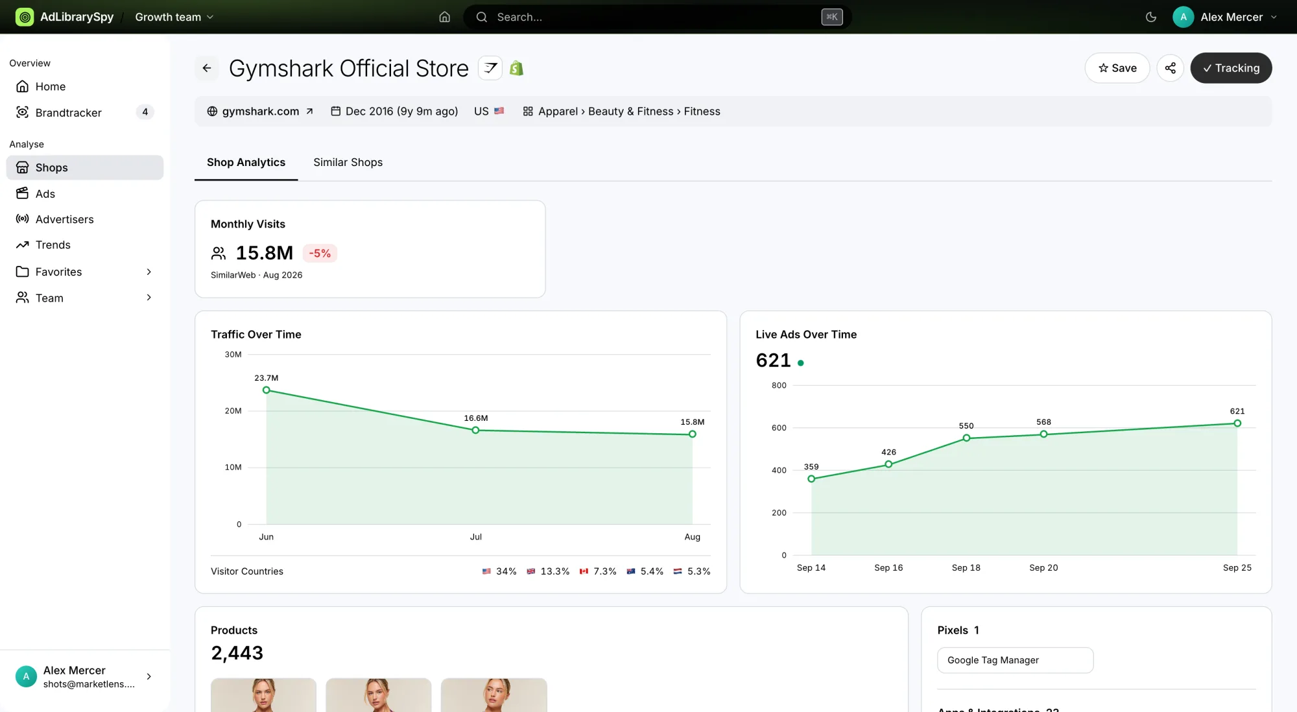
Task: Click the products count 2,443
Action: (237, 653)
